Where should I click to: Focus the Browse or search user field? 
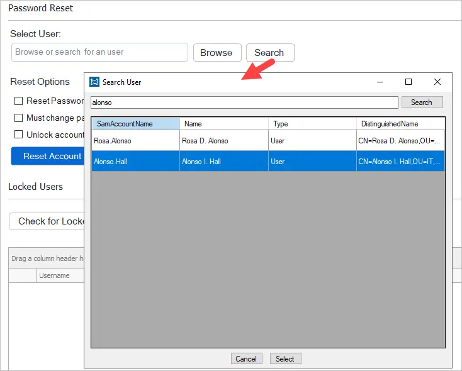99,52
